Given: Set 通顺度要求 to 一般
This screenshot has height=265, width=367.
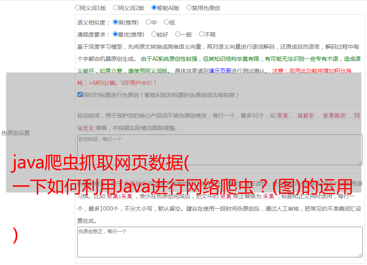Looking at the screenshot, I should [x=178, y=34].
